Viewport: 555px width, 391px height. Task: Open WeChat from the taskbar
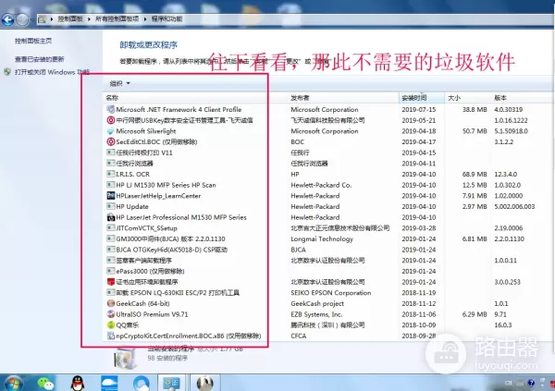point(45,384)
